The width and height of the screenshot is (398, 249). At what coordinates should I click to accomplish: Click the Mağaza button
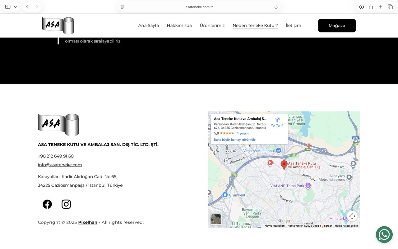[337, 25]
